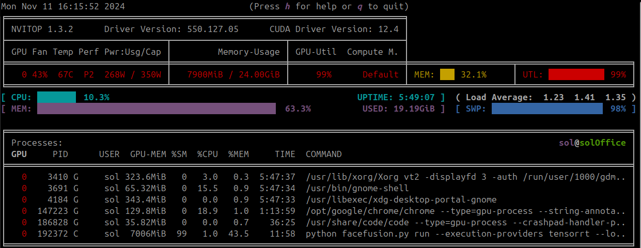Screen dimensions: 641x248
Task: Click the GPU temperature value 67C
Action: [x=66, y=75]
